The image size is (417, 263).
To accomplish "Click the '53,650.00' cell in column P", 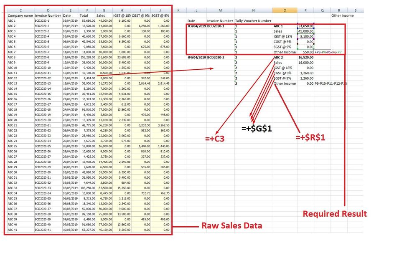I will pos(305,26).
